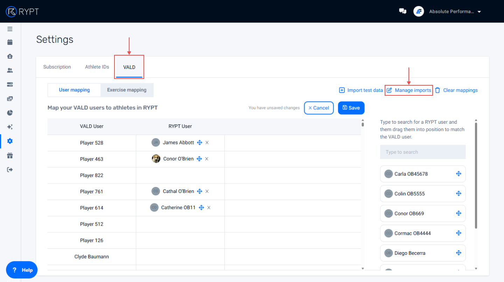Open the hamburger menu in the sidebar
The width and height of the screenshot is (504, 282).
(x=10, y=29)
